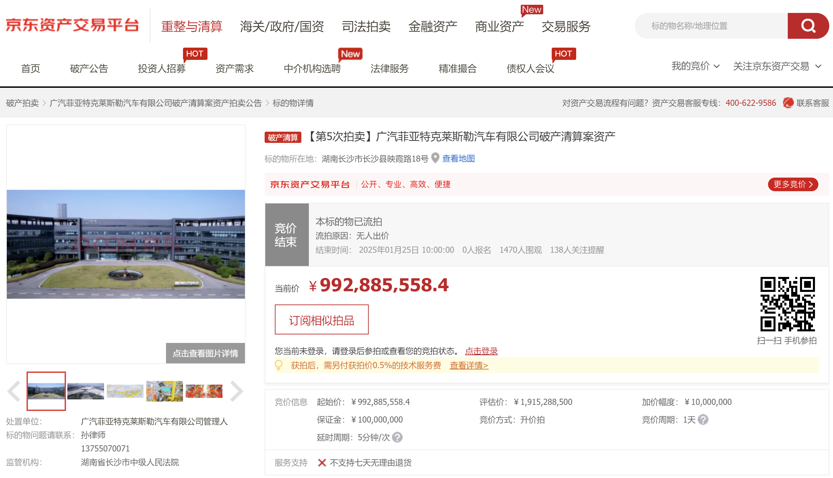Screen dimensions: 833x478
Task: Click the 京东资产交易平台 logo
Action: (72, 26)
